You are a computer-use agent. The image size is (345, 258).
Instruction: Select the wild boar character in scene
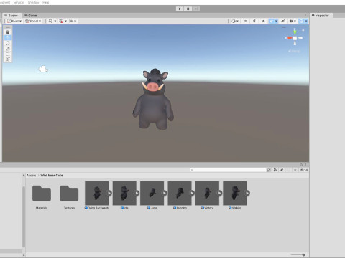153,99
